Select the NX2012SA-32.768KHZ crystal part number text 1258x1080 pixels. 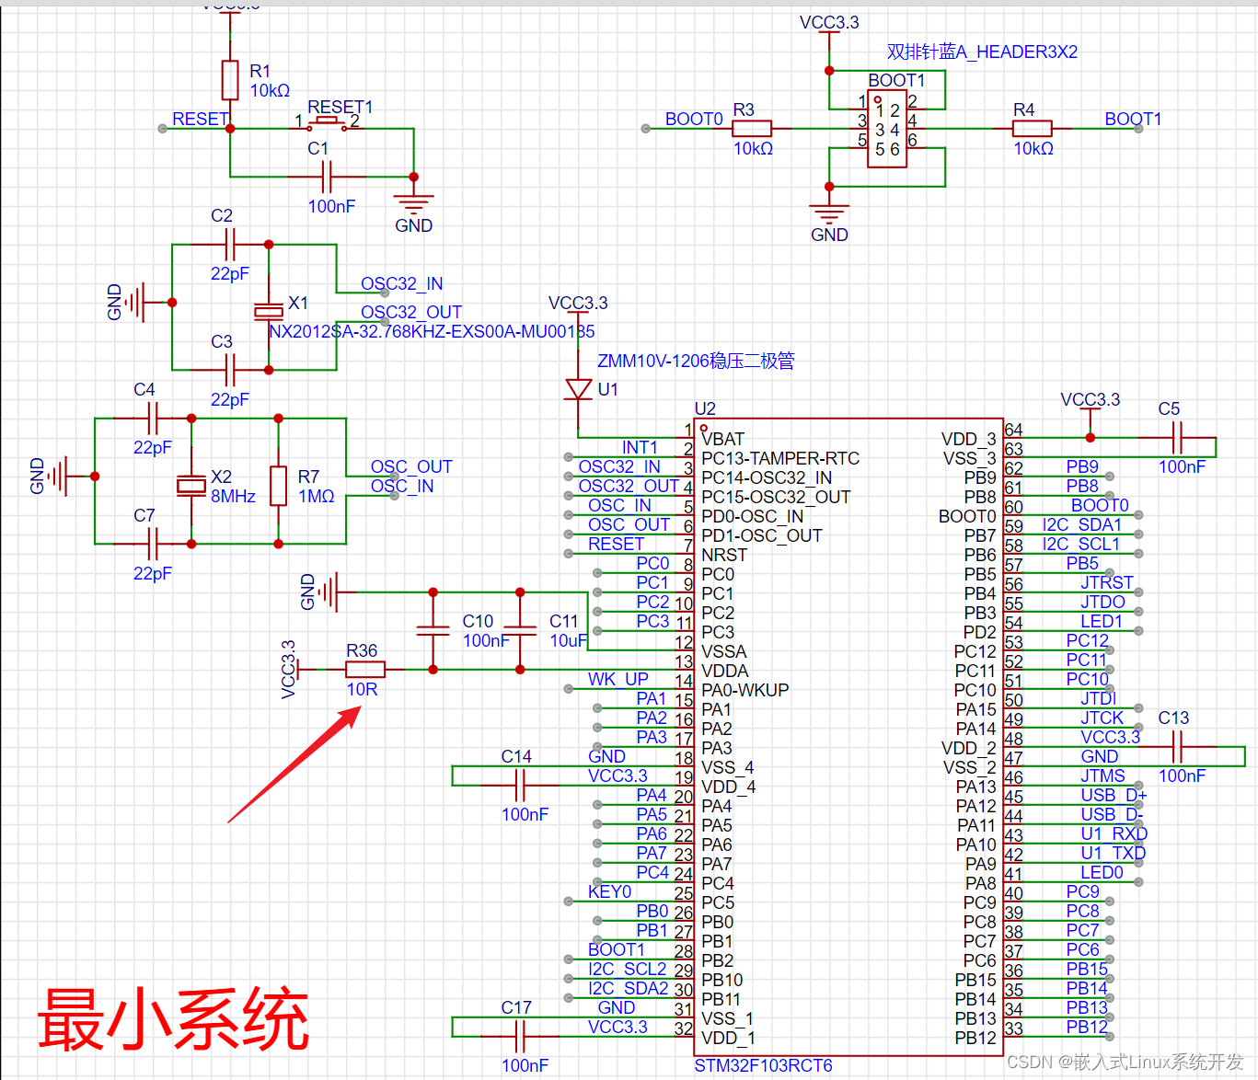pos(432,331)
